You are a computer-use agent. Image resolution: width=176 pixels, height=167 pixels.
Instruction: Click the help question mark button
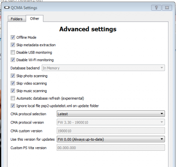(x=156, y=7)
